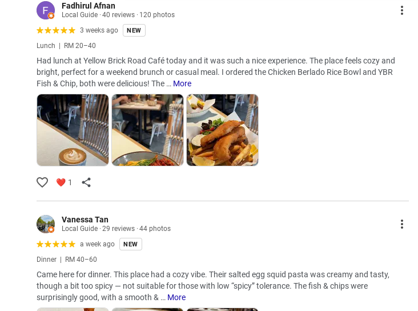The image size is (418, 311).
Task: Open Fadhirul Afnan's profile avatar
Action: (x=46, y=10)
